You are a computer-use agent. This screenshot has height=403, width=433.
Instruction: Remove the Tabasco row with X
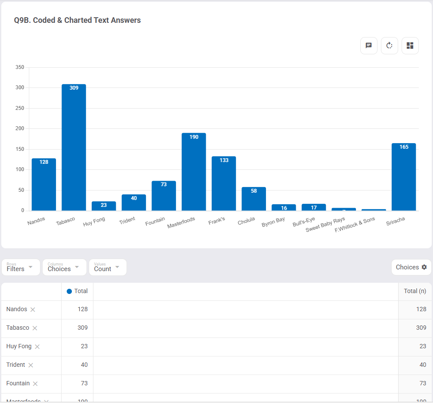[x=35, y=328]
